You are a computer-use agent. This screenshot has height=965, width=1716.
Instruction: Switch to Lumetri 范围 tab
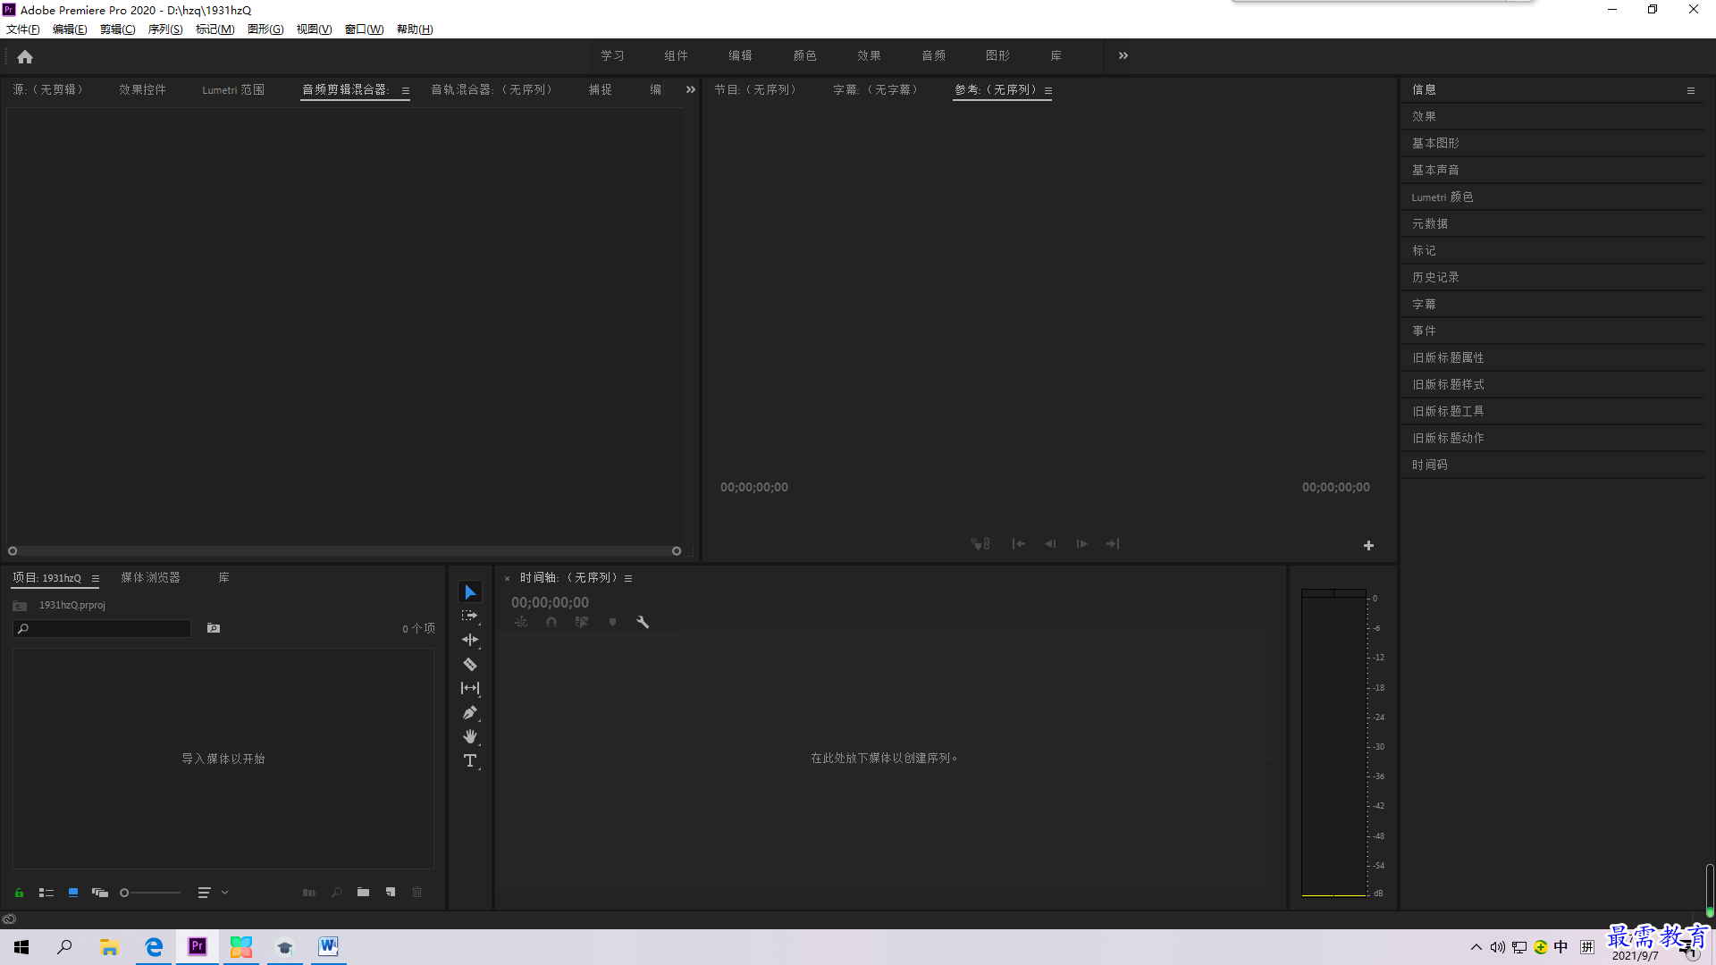click(233, 89)
